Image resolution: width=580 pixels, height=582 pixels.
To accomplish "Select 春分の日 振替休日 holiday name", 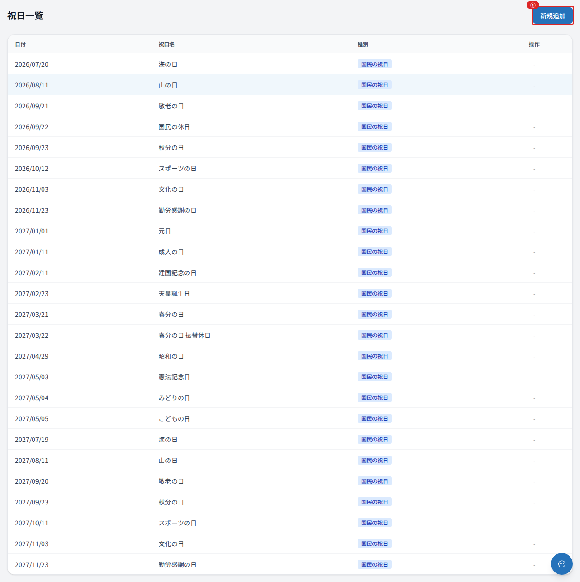I will (x=184, y=335).
